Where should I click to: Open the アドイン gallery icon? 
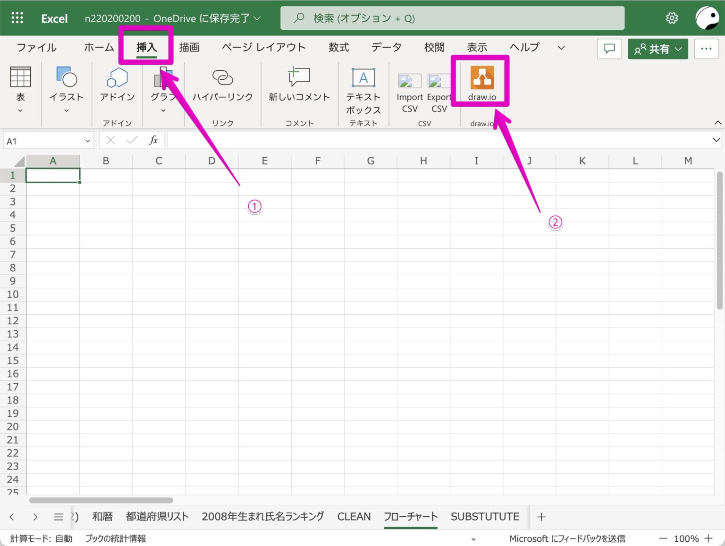click(x=117, y=78)
